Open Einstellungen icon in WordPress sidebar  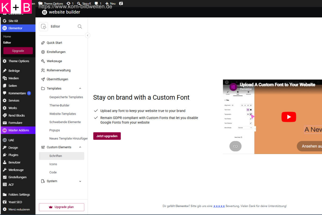click(x=4, y=177)
